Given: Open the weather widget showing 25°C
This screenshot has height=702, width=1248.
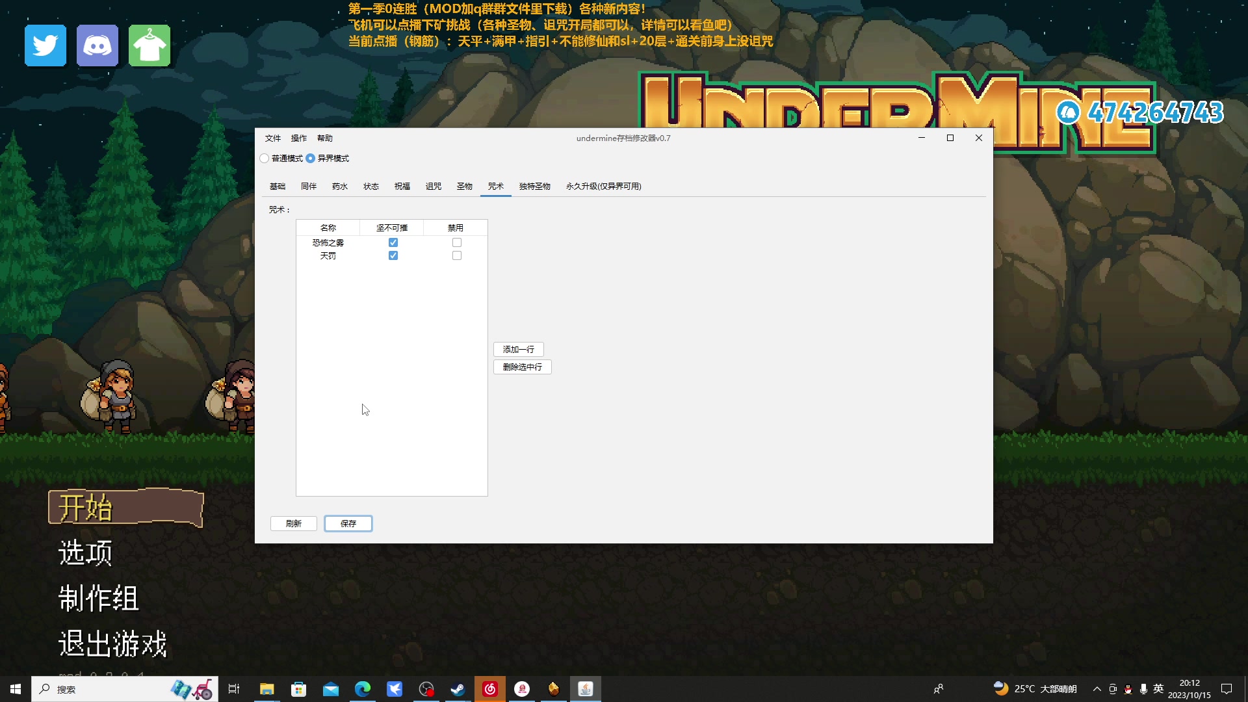Looking at the screenshot, I should pyautogui.click(x=1035, y=689).
